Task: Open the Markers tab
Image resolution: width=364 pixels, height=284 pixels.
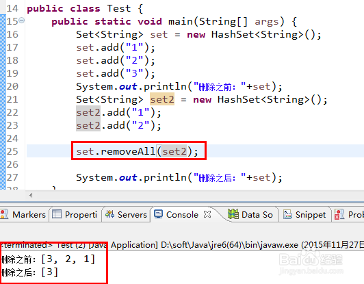Action: pyautogui.click(x=25, y=214)
